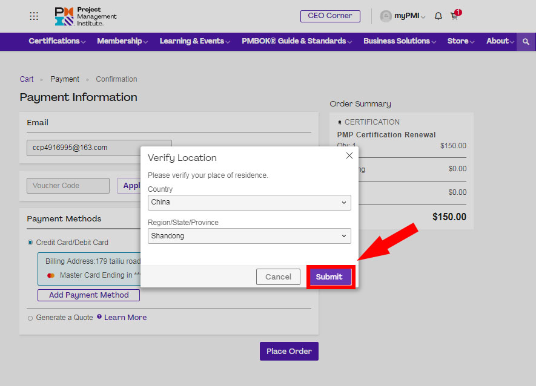Image resolution: width=536 pixels, height=386 pixels.
Task: Select Credit Card/Debit Card radio option
Action: (30, 243)
